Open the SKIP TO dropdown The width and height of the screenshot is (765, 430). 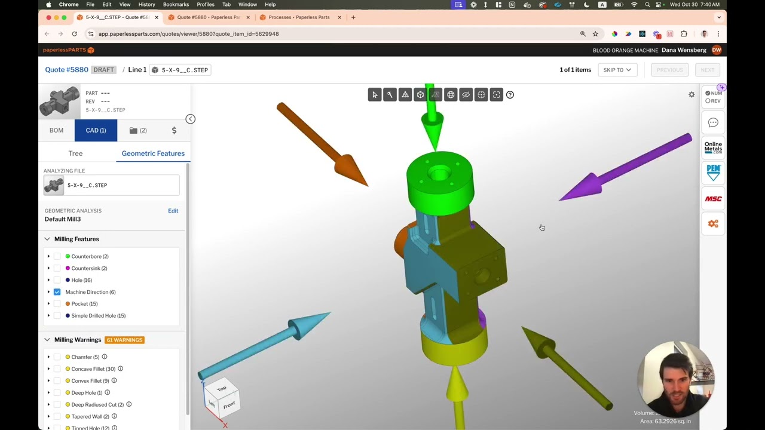pos(617,70)
